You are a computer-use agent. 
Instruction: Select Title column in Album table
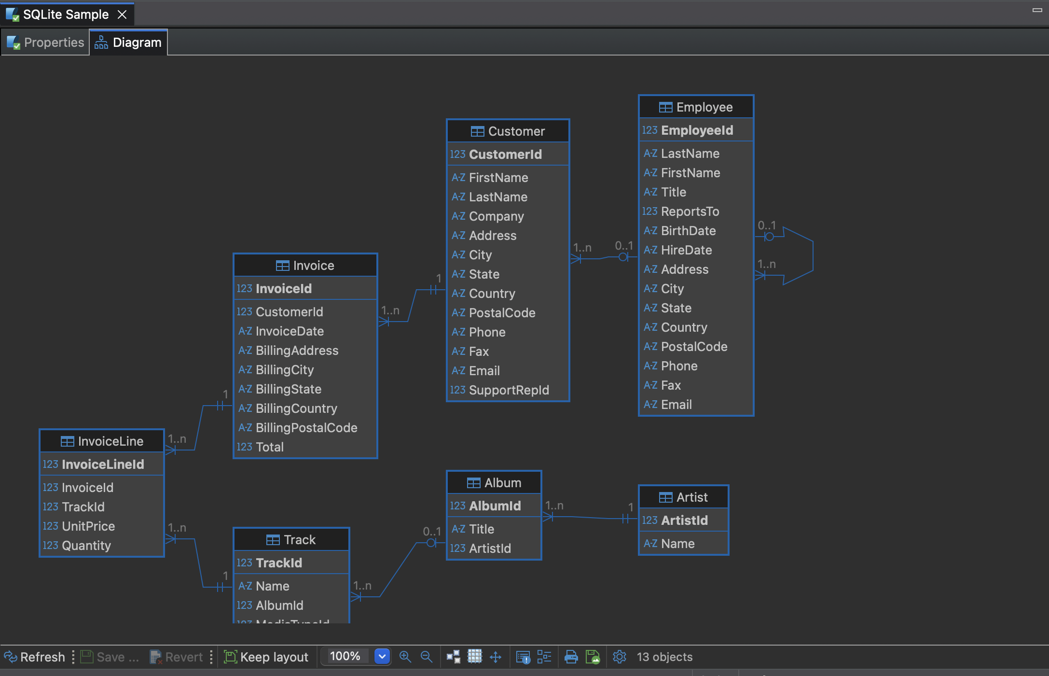click(x=494, y=529)
